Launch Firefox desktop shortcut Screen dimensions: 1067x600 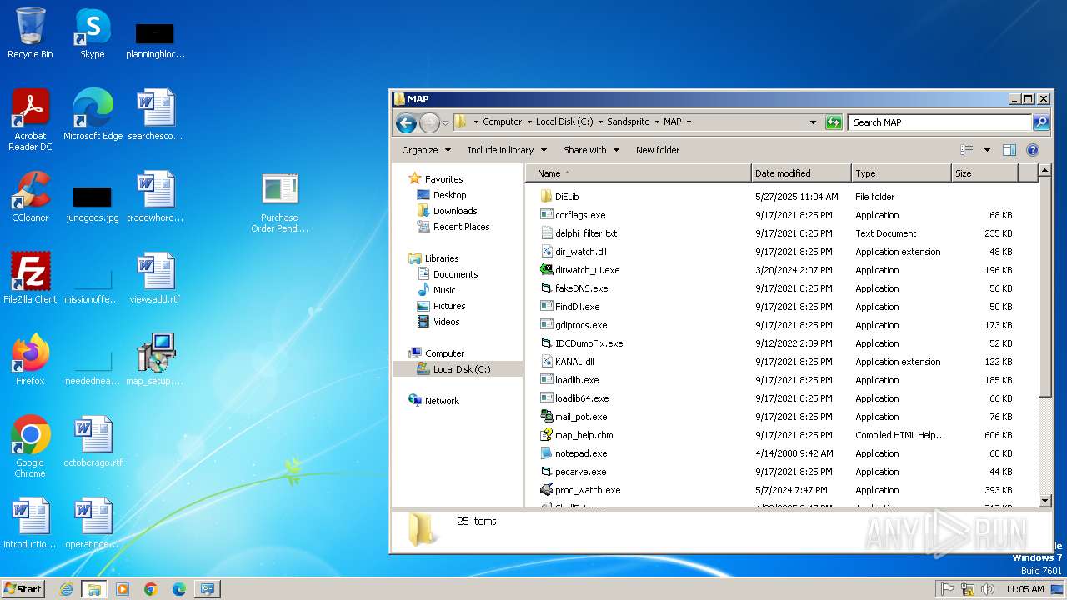tap(30, 360)
